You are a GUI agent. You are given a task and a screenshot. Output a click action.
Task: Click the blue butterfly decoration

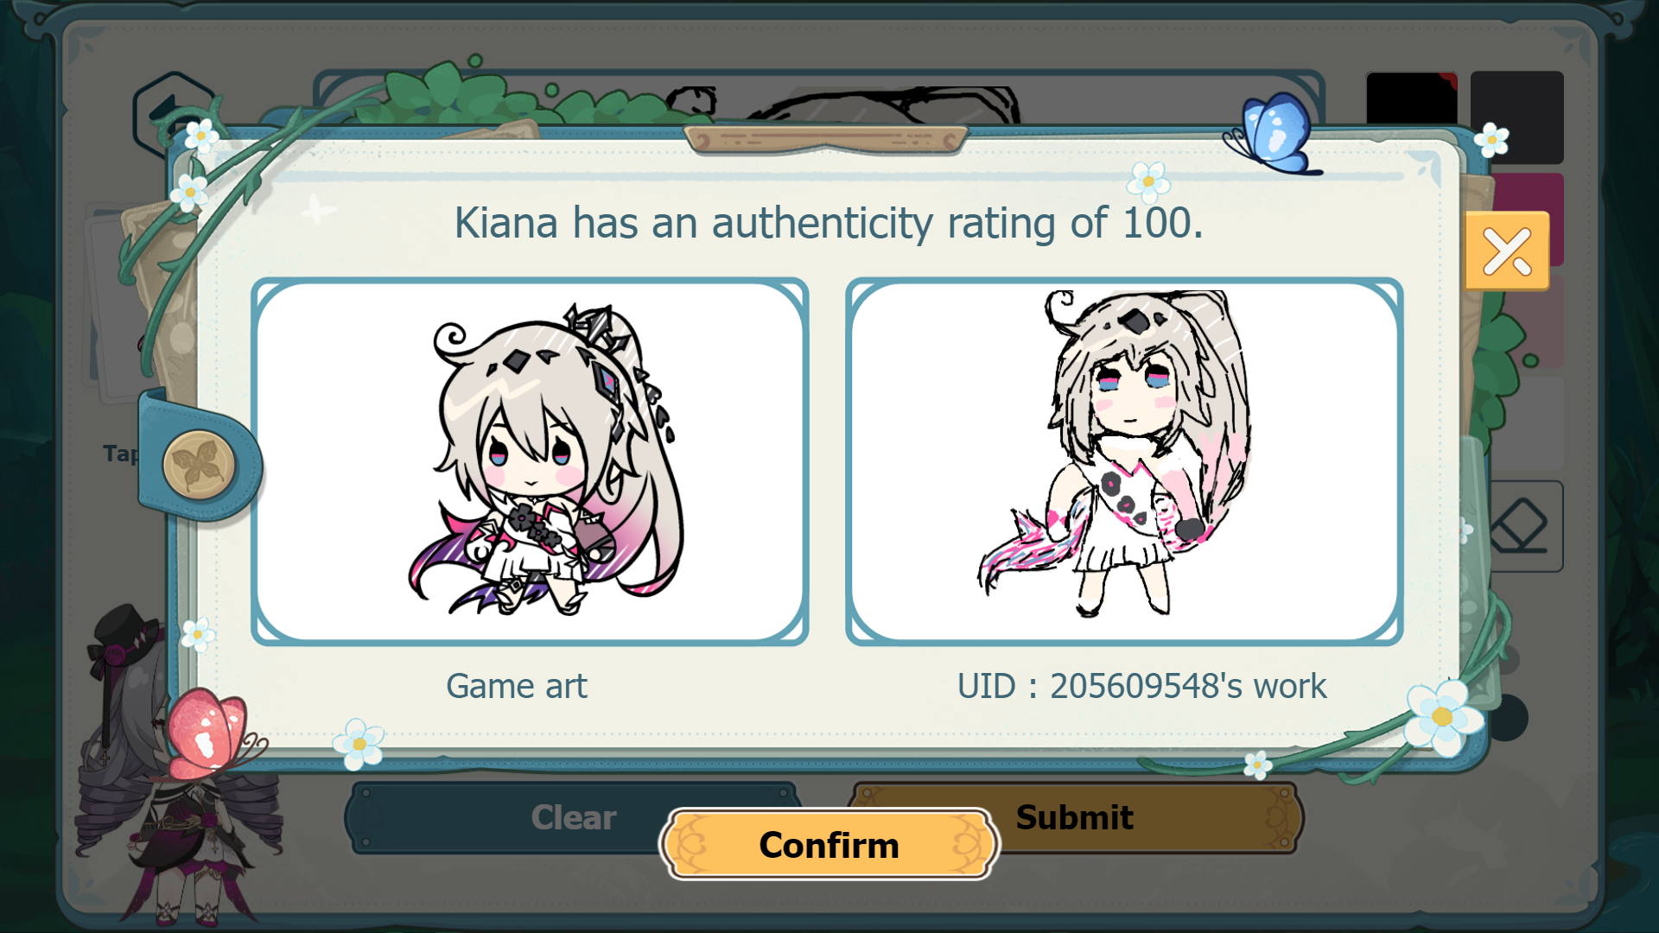(1274, 135)
